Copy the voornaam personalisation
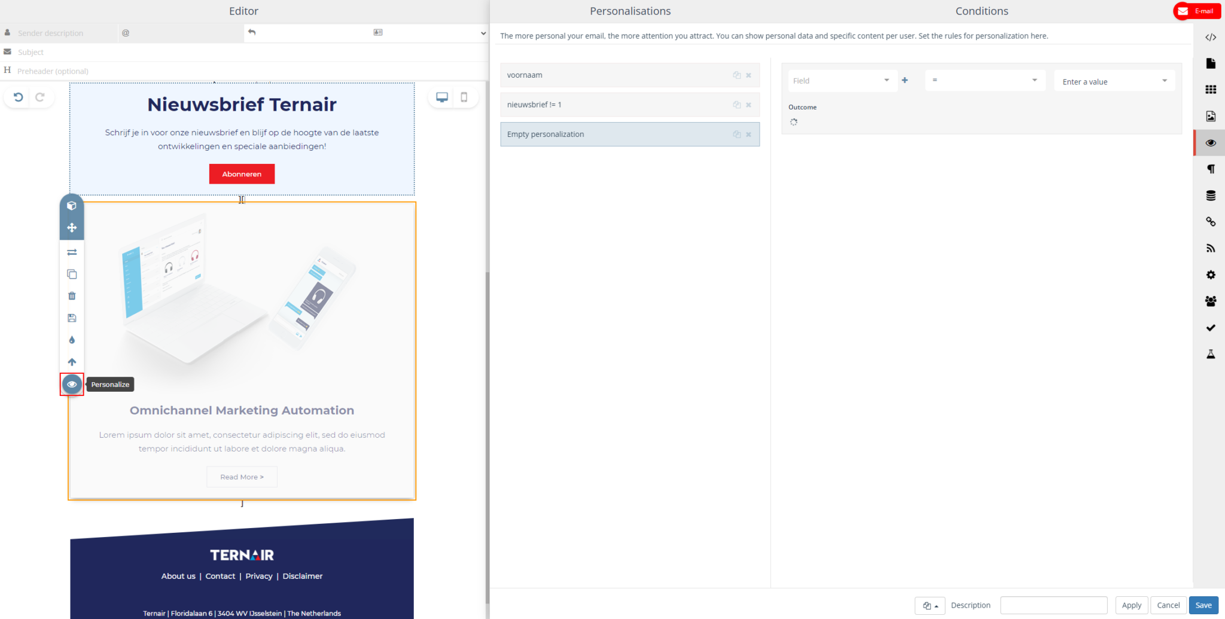This screenshot has width=1225, height=619. pyautogui.click(x=737, y=75)
